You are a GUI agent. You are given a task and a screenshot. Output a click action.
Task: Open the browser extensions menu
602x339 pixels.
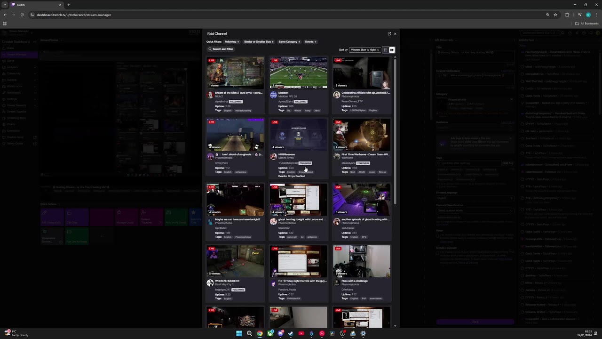567,15
